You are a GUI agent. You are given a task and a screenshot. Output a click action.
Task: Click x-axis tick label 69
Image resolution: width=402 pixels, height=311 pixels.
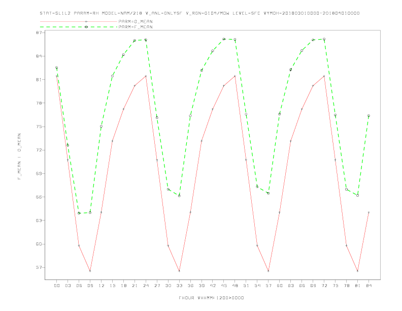tap(313, 286)
